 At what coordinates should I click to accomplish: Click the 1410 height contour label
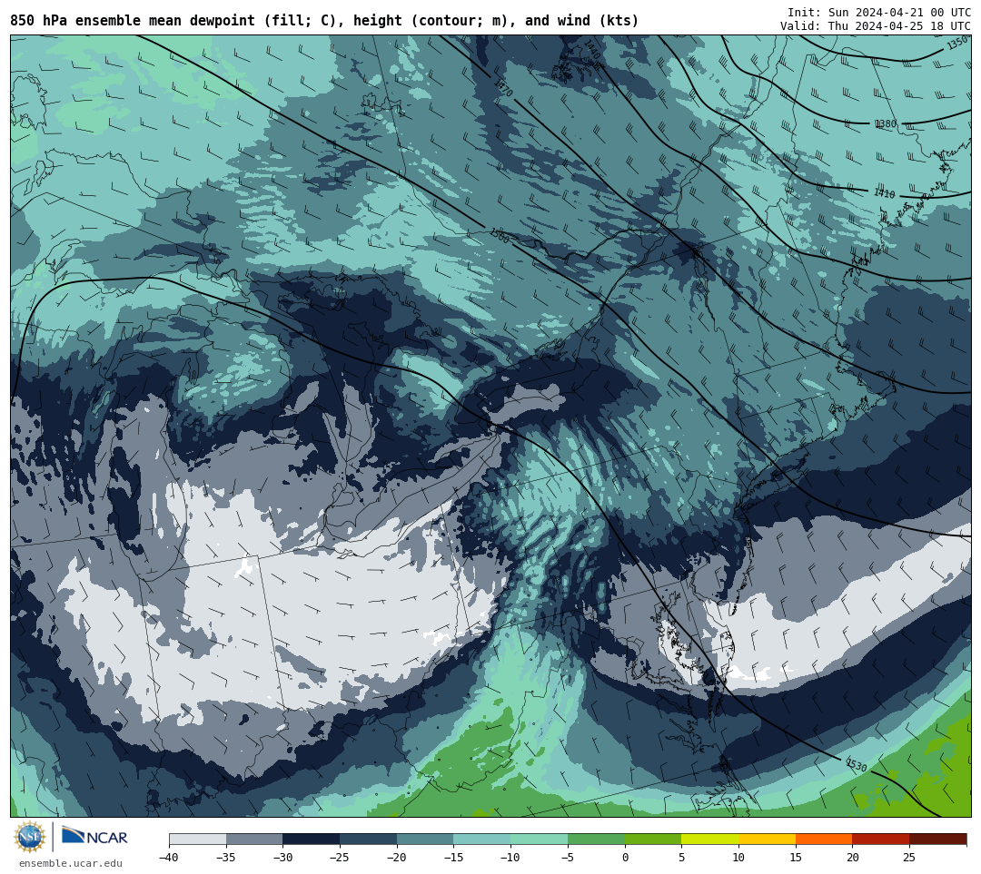[884, 194]
